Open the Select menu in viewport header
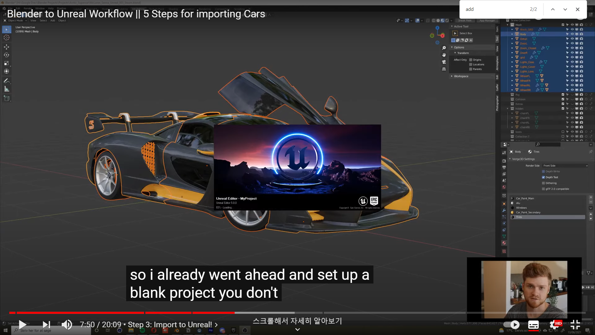Viewport: 595px width, 335px height. coord(43,20)
